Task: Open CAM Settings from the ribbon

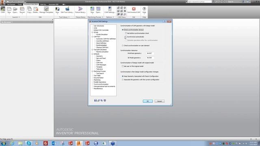Action: (x=110, y=10)
